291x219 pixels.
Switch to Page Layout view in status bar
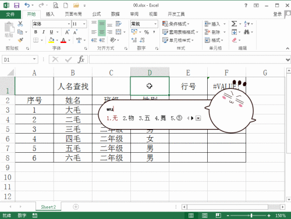click(x=205, y=216)
